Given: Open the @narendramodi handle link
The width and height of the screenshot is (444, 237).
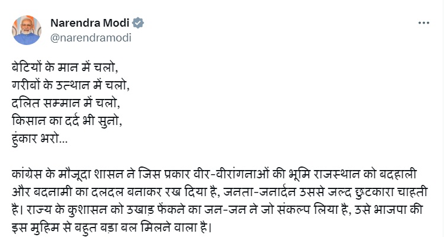Looking at the screenshot, I should click(91, 37).
